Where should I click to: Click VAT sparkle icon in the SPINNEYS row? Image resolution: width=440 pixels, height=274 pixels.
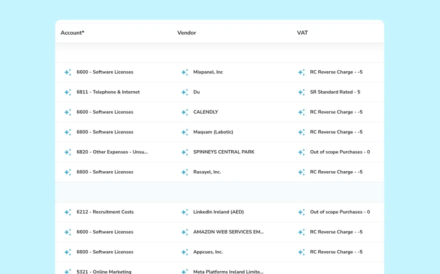point(302,152)
